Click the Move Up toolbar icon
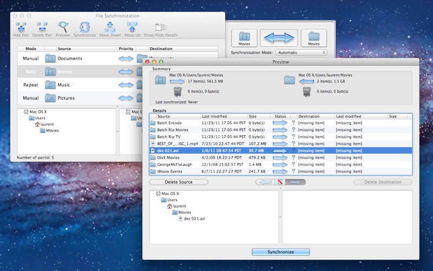 coord(132,27)
